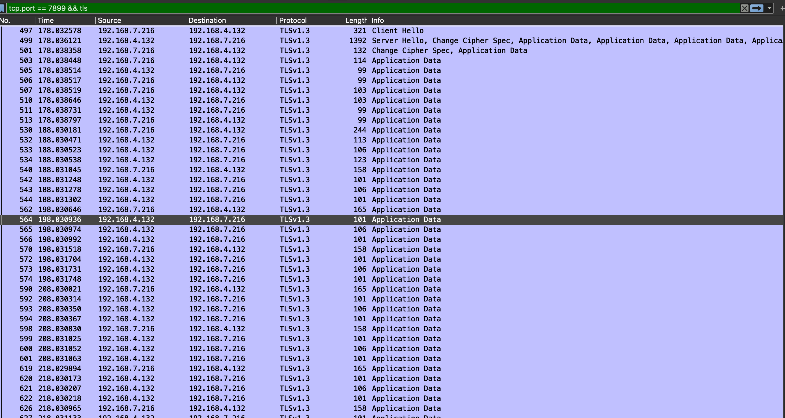
Task: Click the plus icon to add filter button
Action: (x=782, y=8)
